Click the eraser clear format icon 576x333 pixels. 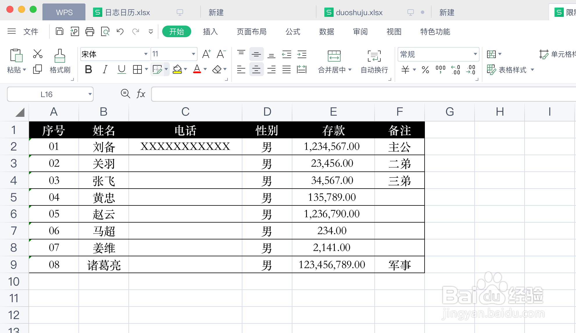(217, 69)
